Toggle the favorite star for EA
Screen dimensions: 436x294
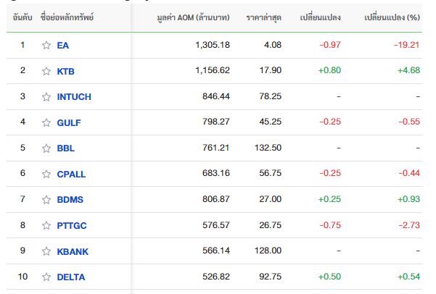pyautogui.click(x=46, y=45)
